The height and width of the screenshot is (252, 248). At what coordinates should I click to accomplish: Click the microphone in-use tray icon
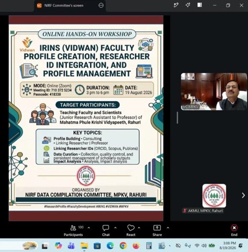[x=187, y=246]
